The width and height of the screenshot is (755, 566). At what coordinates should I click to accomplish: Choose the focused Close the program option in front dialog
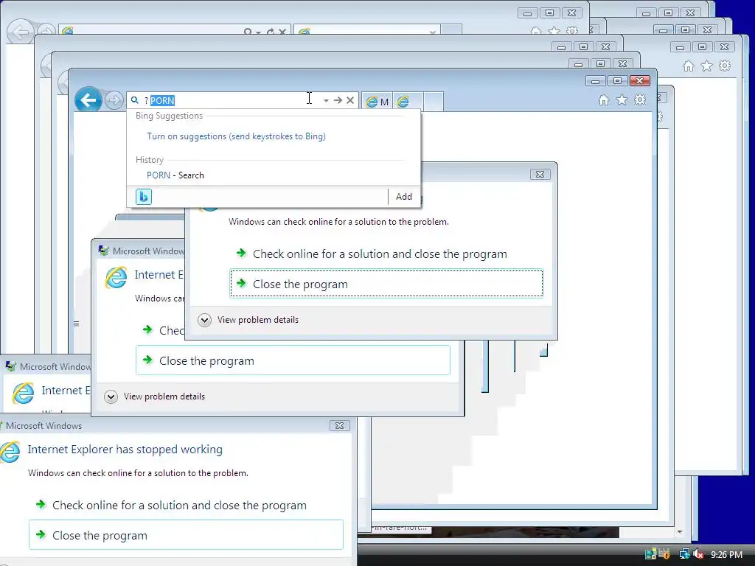point(386,284)
